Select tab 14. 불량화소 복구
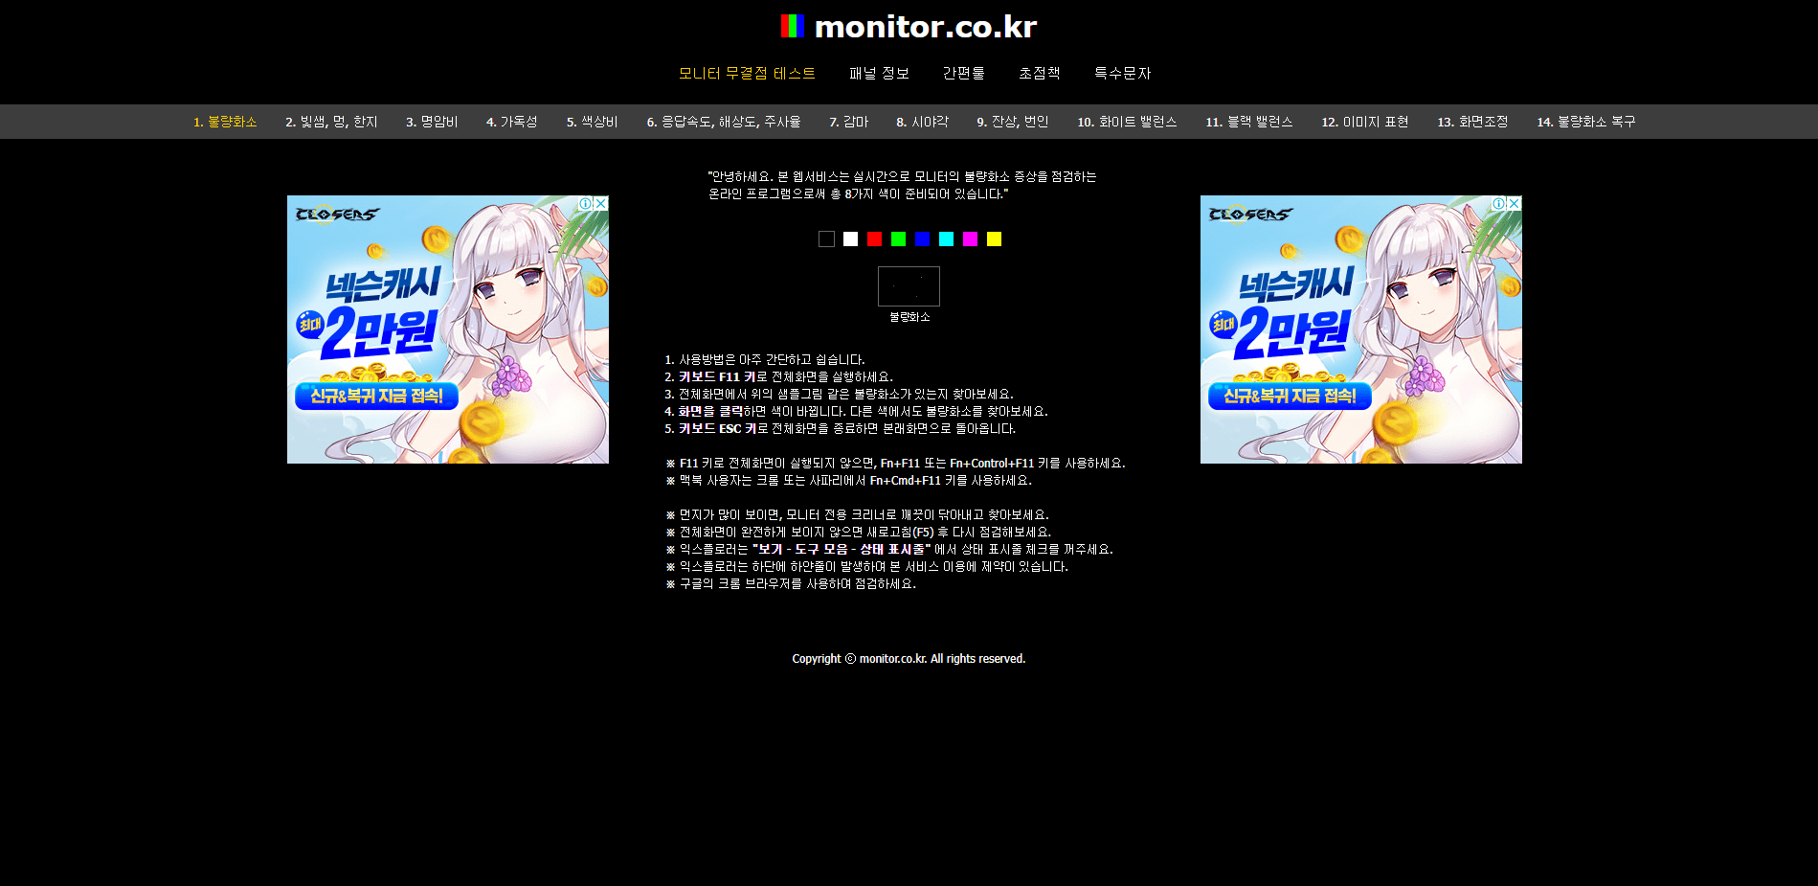 click(1585, 122)
